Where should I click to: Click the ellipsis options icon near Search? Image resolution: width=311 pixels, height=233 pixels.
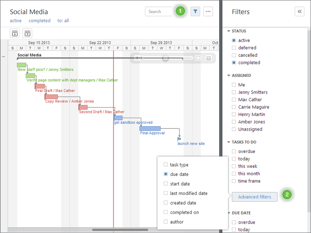(208, 11)
